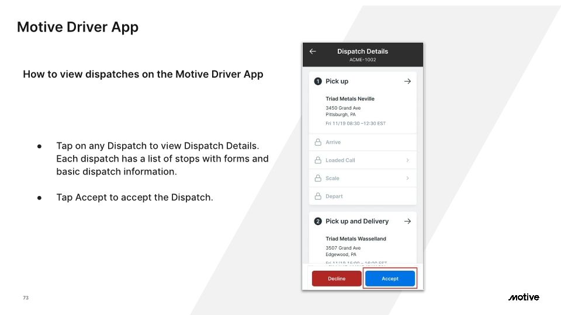Click the lock icon beside Scale

coord(318,178)
